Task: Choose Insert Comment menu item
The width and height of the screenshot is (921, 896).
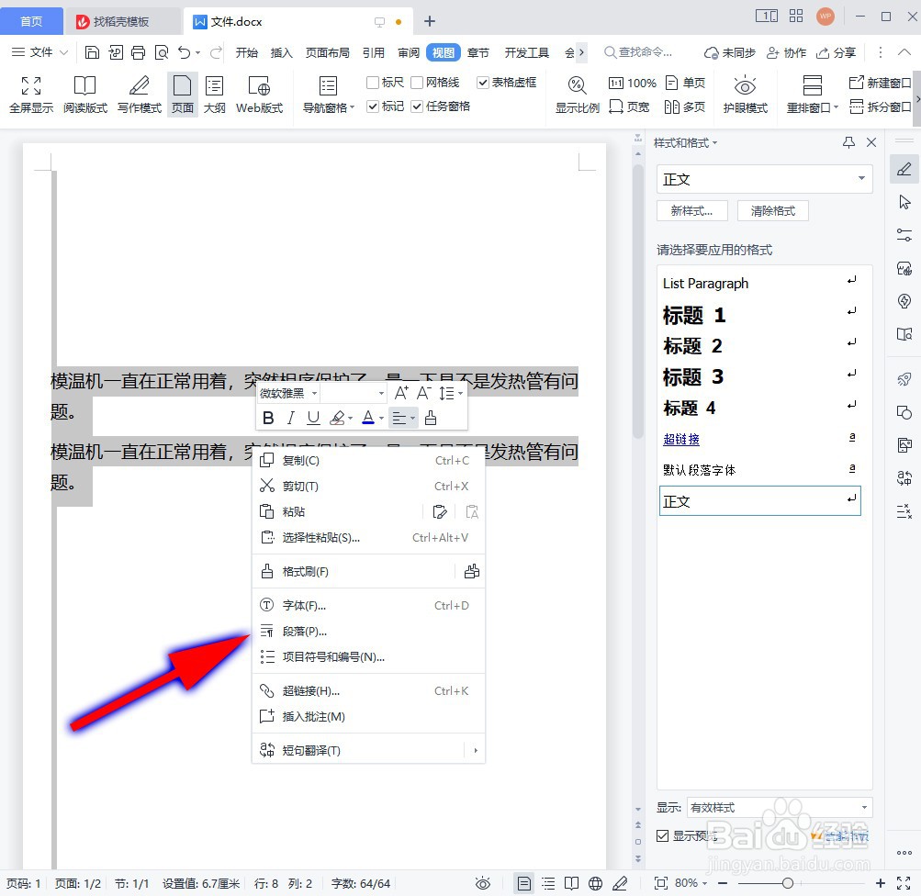Action: click(368, 716)
